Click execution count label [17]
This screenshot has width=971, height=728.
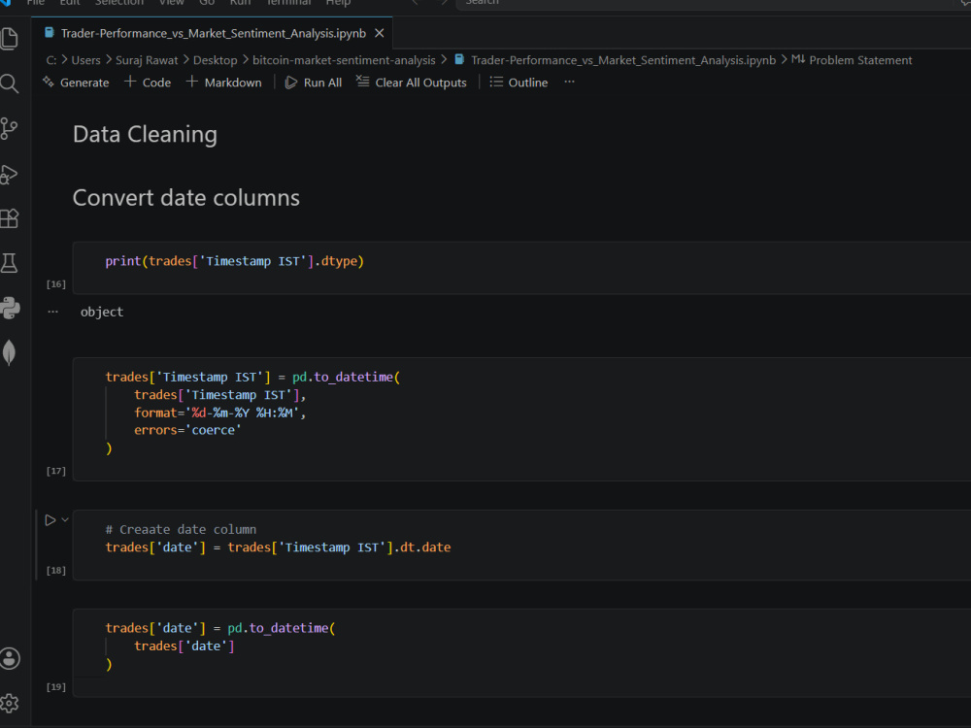tap(55, 471)
